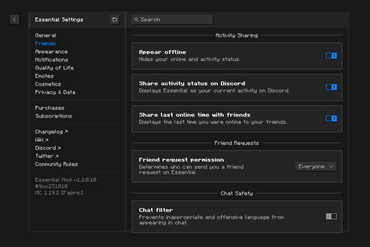
Task: Open the Cosmetics category
Action: [x=48, y=84]
